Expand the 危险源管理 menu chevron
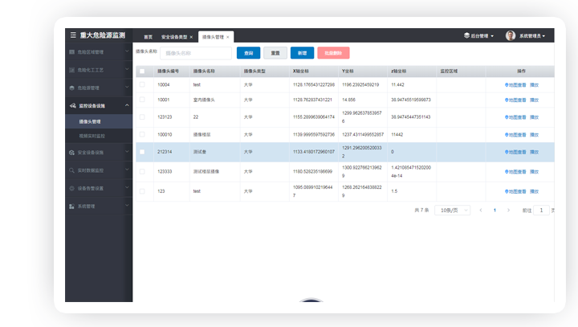The image size is (578, 327). (x=127, y=87)
